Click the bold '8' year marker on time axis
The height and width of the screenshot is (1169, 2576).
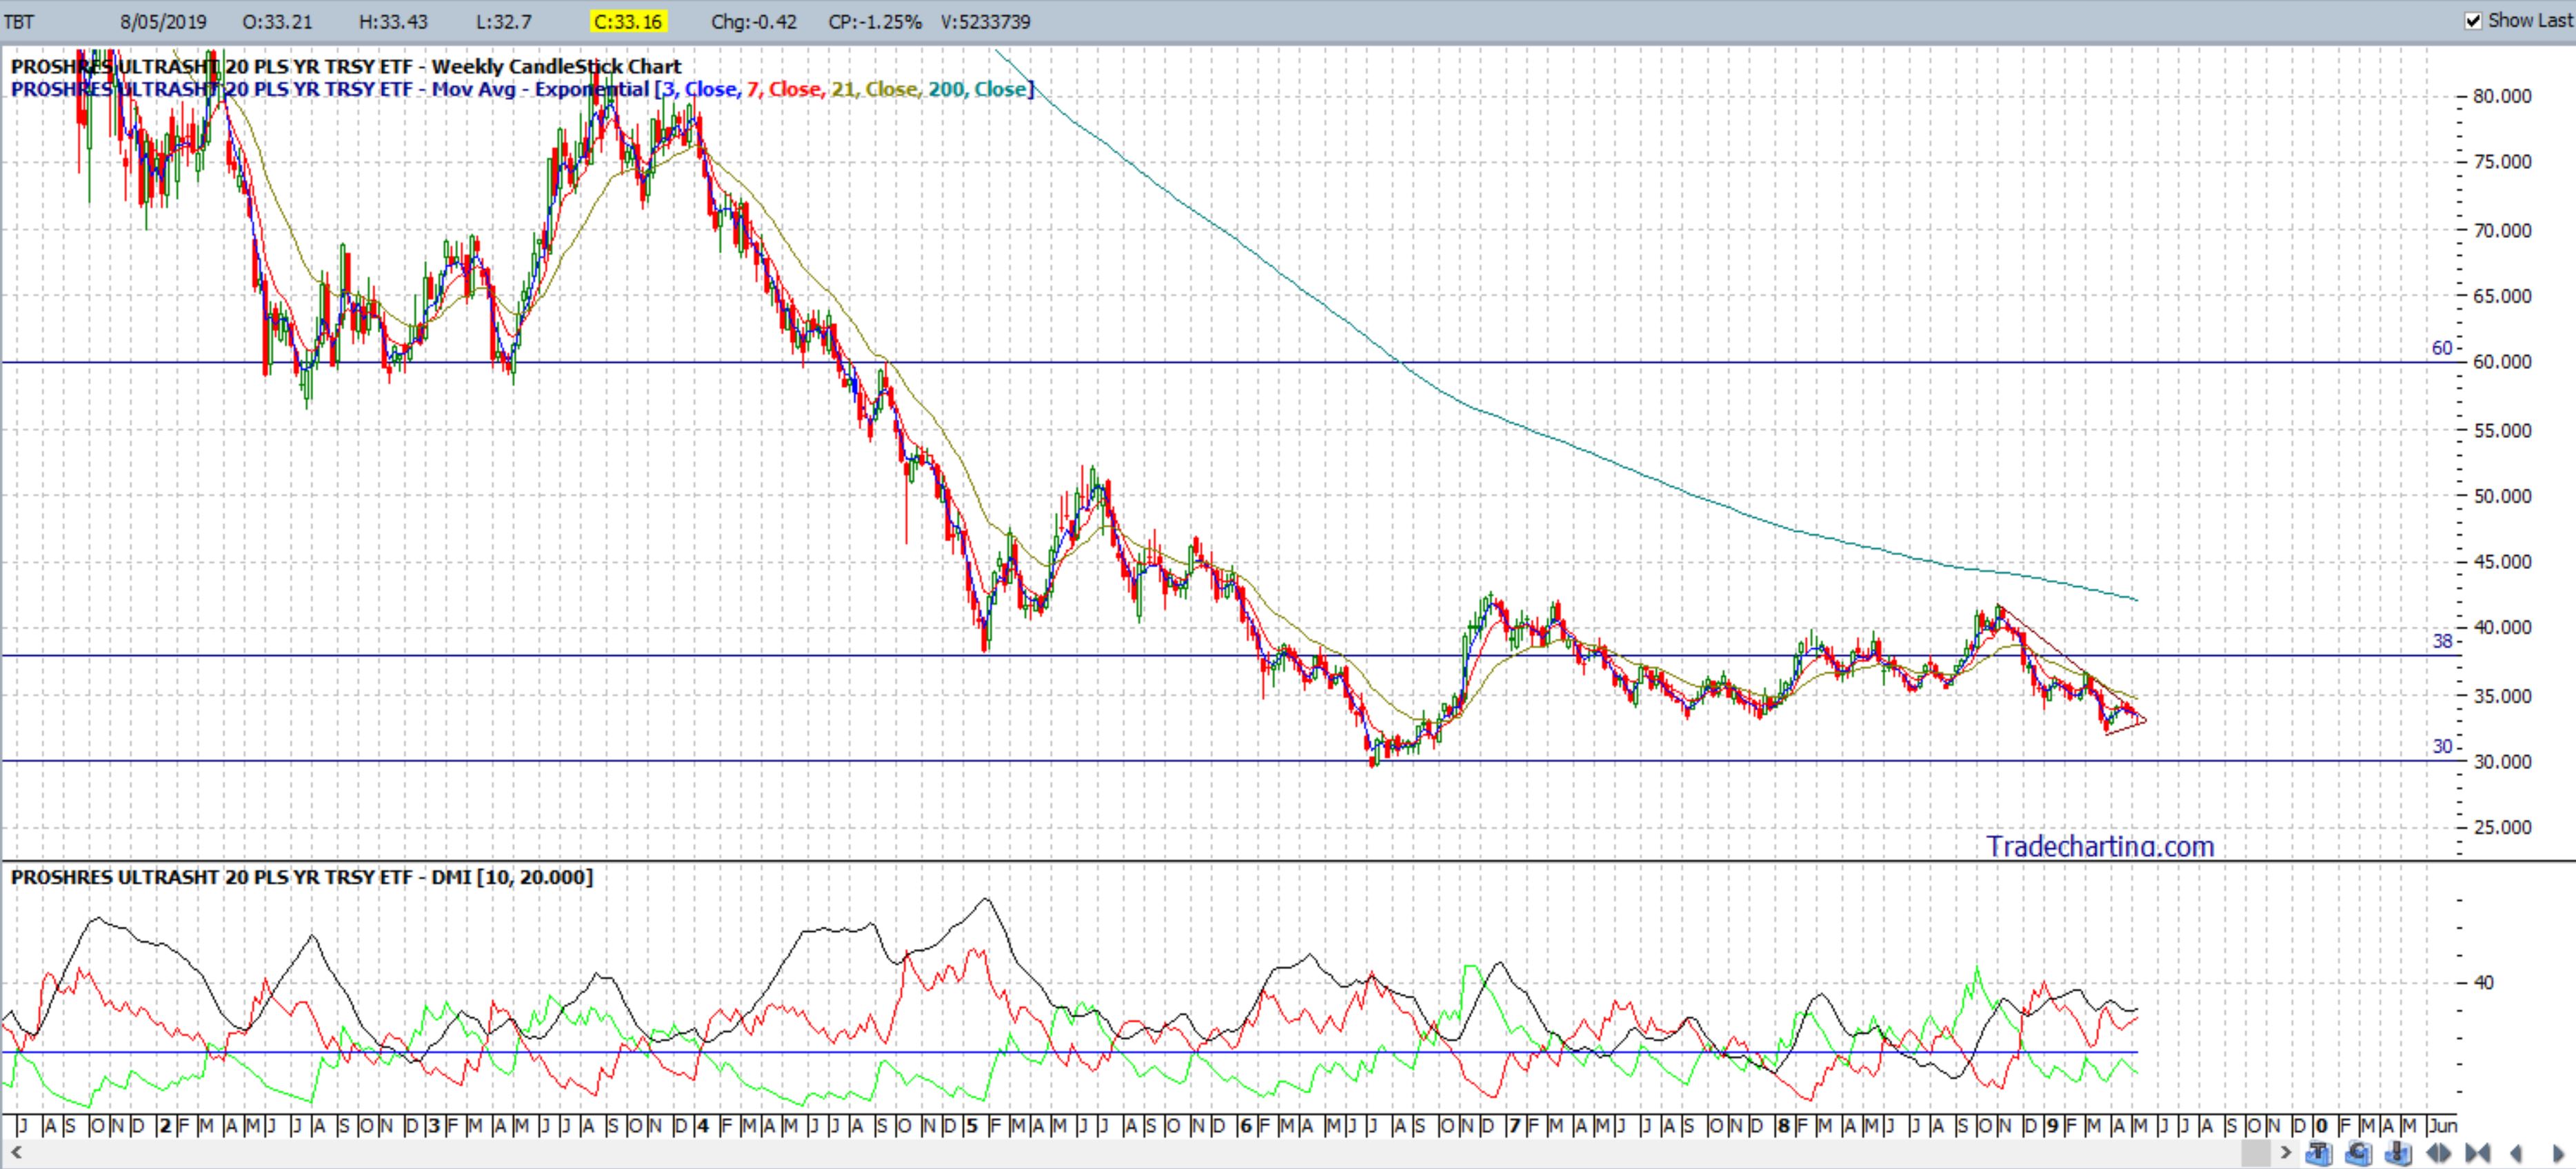tap(1783, 1126)
